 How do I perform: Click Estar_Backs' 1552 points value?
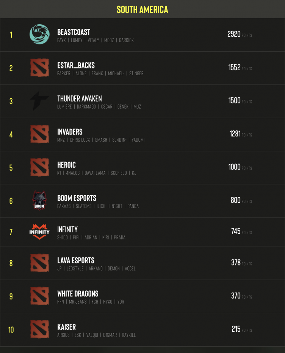(x=234, y=68)
